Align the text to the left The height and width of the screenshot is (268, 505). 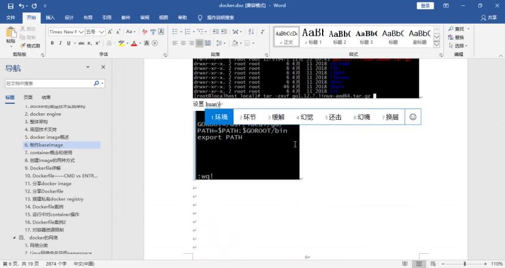click(175, 43)
